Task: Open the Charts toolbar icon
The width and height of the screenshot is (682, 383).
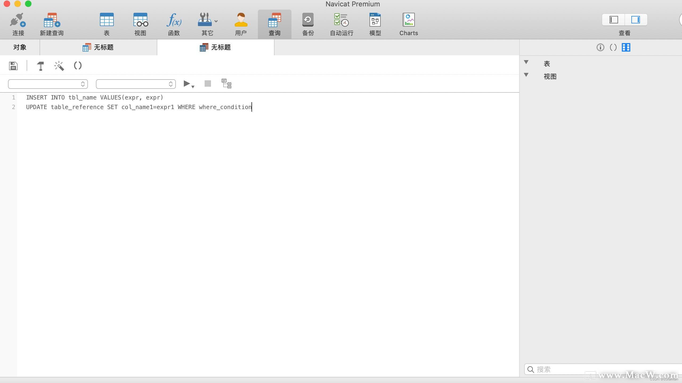Action: [409, 20]
